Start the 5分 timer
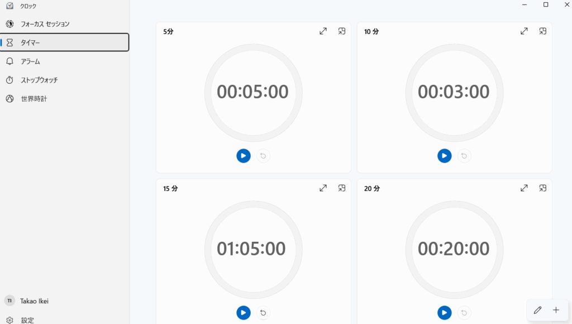This screenshot has width=572, height=324. click(244, 156)
